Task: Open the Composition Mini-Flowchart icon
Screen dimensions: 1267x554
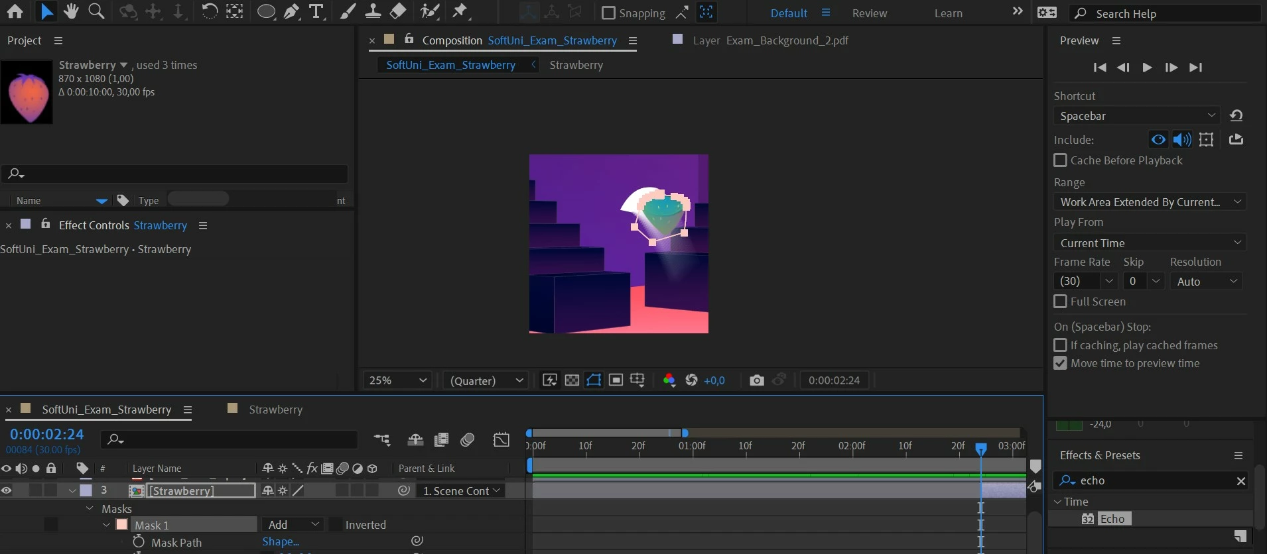Action: [382, 439]
